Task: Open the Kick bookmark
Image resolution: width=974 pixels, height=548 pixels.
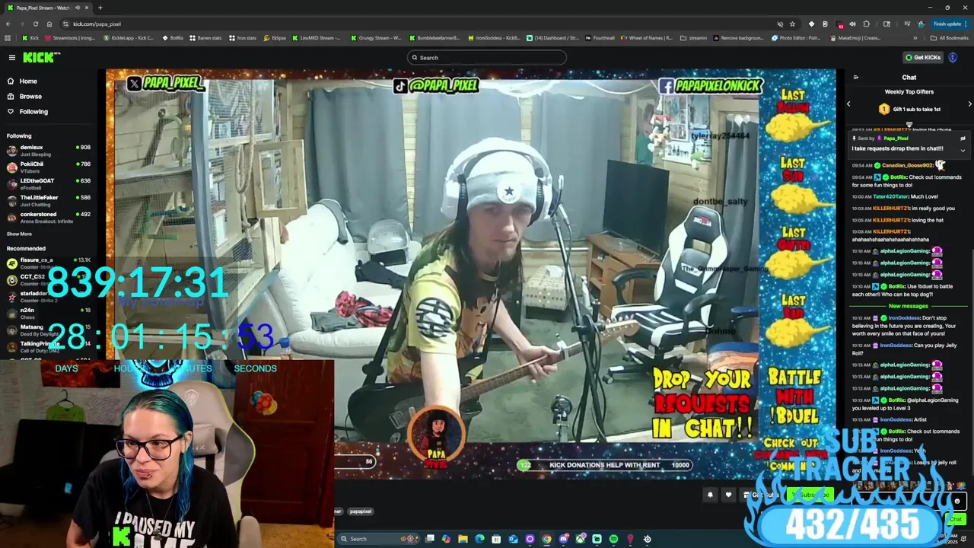Action: click(31, 37)
